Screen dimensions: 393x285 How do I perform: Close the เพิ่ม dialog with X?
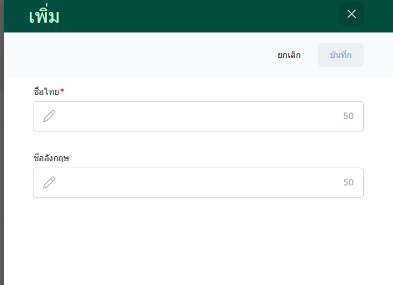point(351,14)
